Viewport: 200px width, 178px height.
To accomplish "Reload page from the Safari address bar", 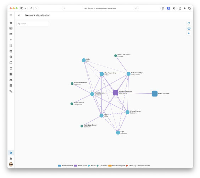I will pyautogui.click(x=136, y=9).
